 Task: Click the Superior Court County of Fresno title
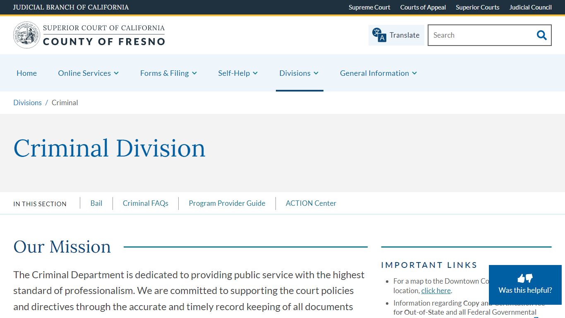click(104, 35)
